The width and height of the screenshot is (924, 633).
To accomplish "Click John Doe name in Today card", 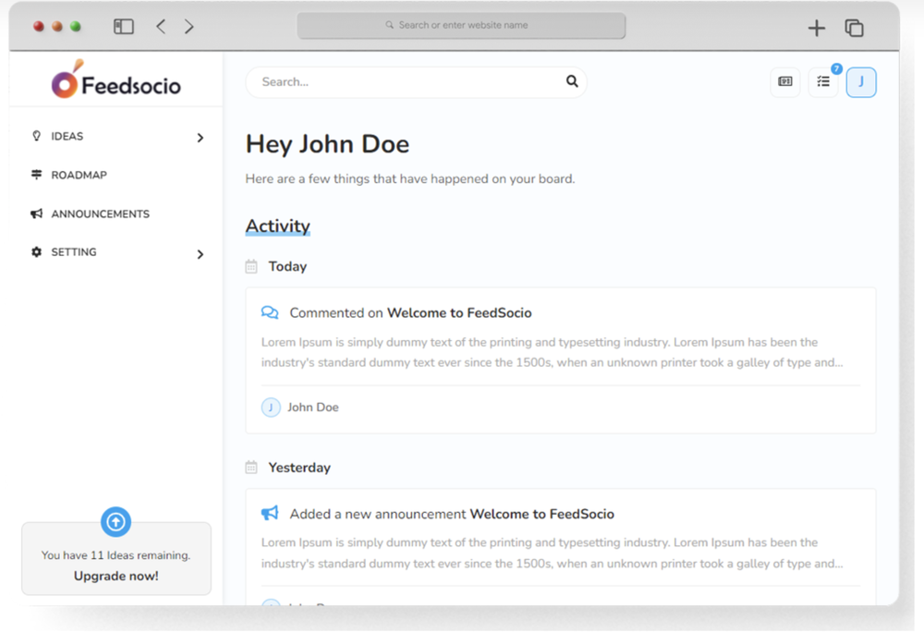I will (313, 408).
